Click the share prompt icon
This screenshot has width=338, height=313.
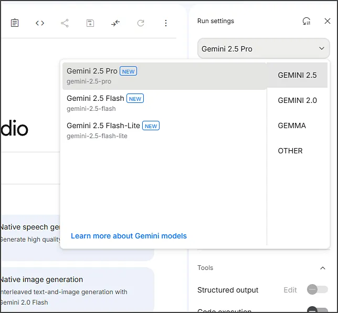(65, 23)
